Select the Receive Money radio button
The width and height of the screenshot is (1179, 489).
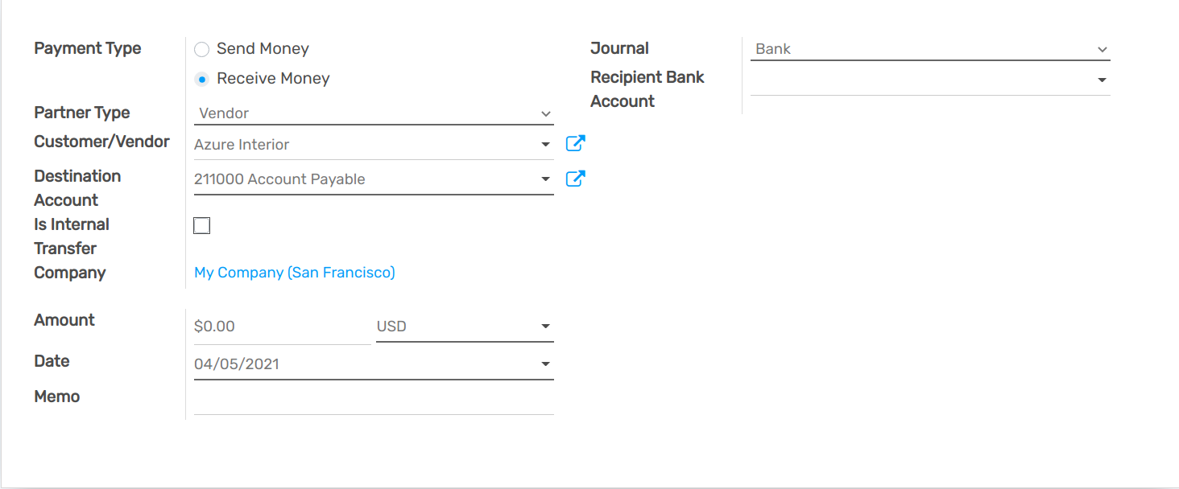click(x=201, y=78)
